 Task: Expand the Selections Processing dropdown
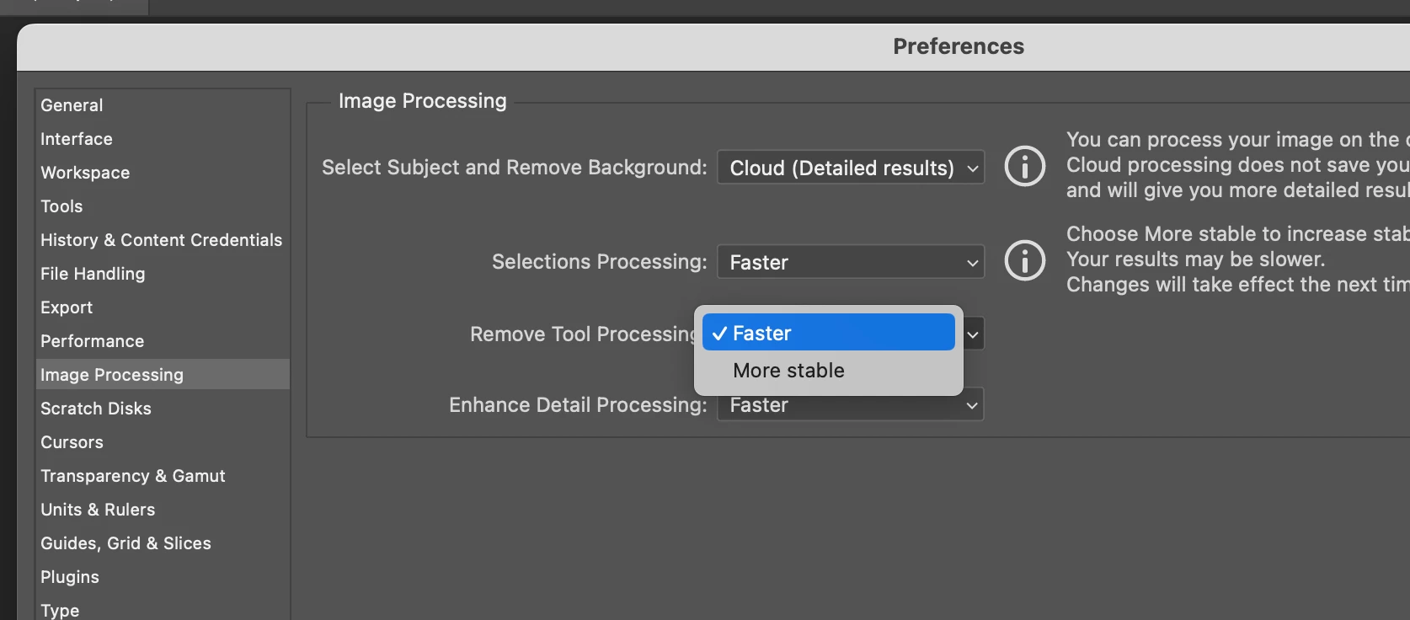pyautogui.click(x=850, y=262)
